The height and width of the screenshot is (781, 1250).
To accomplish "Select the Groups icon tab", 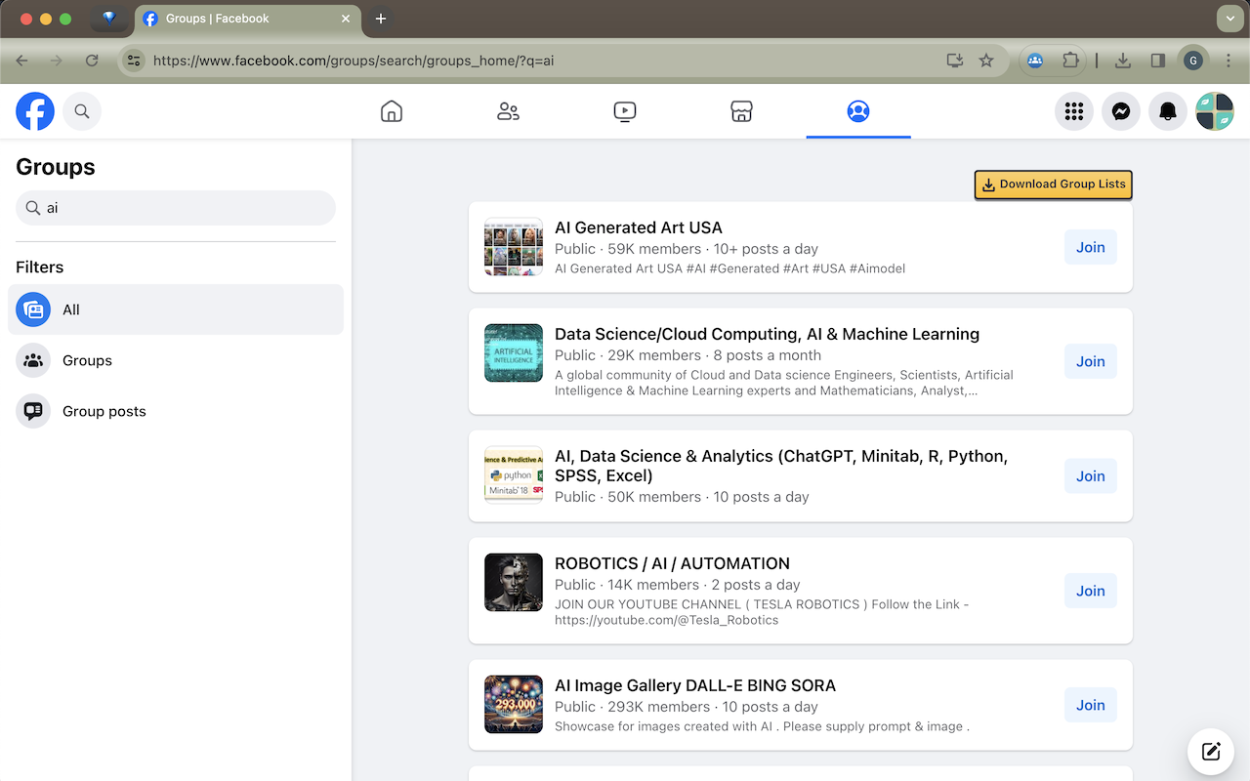I will tap(858, 111).
